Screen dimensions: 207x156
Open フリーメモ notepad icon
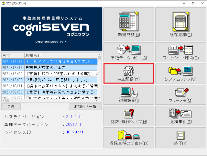tap(180, 92)
